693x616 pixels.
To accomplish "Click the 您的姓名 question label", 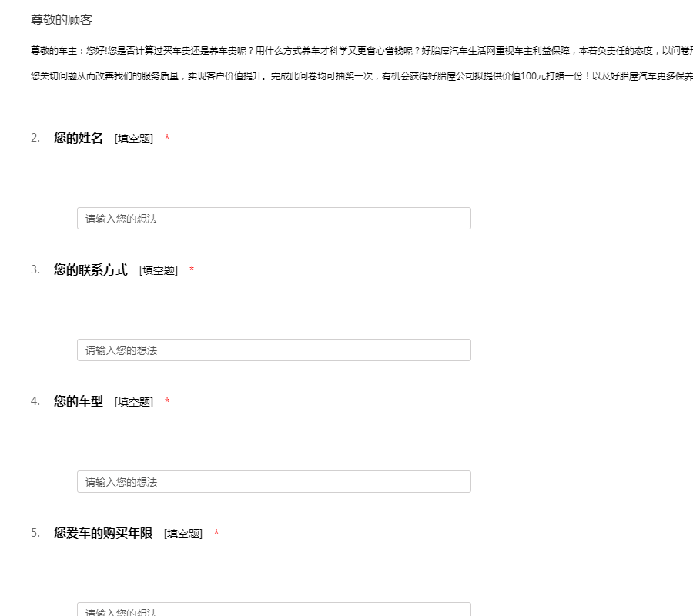I will coord(78,139).
